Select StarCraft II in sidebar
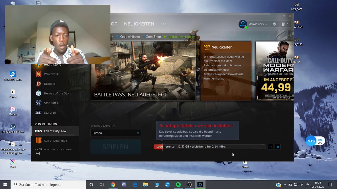The image size is (337, 189). (x=55, y=103)
